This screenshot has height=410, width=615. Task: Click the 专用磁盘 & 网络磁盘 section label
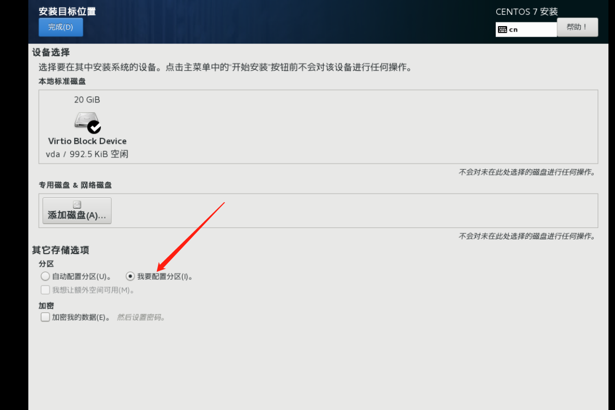tap(75, 185)
